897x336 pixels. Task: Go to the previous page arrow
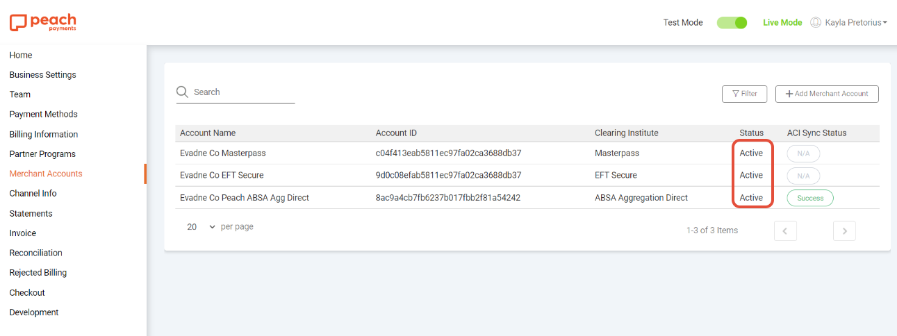click(785, 231)
